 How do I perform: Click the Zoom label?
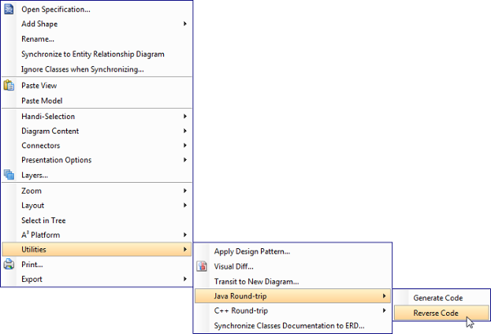pos(32,191)
